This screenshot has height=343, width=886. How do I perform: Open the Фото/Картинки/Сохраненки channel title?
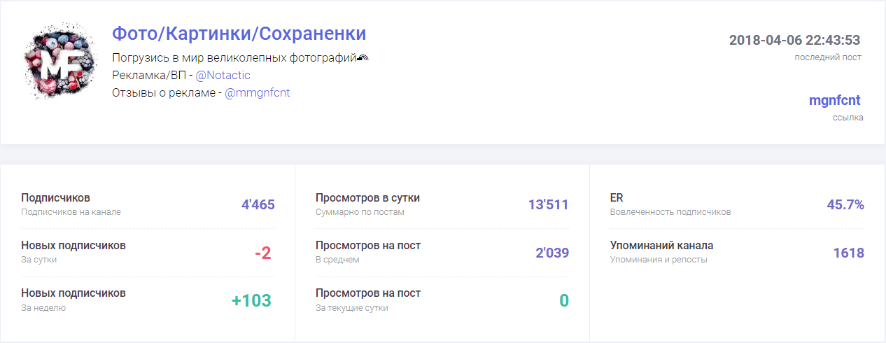239,34
